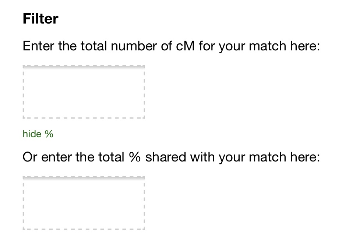Toggle the % input visibility via 'hide %'
This screenshot has width=353, height=249.
tap(38, 134)
